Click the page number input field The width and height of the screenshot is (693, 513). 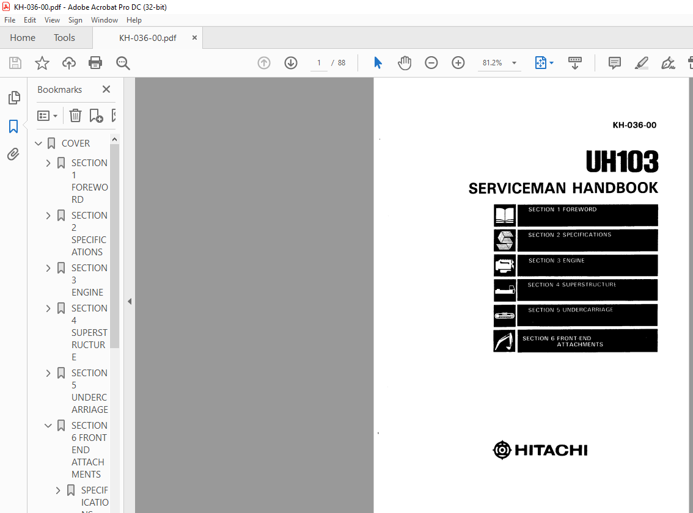(x=319, y=63)
